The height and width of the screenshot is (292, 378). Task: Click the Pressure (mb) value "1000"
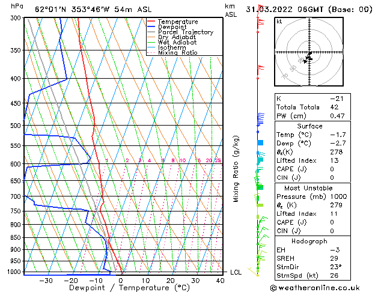(x=338, y=196)
